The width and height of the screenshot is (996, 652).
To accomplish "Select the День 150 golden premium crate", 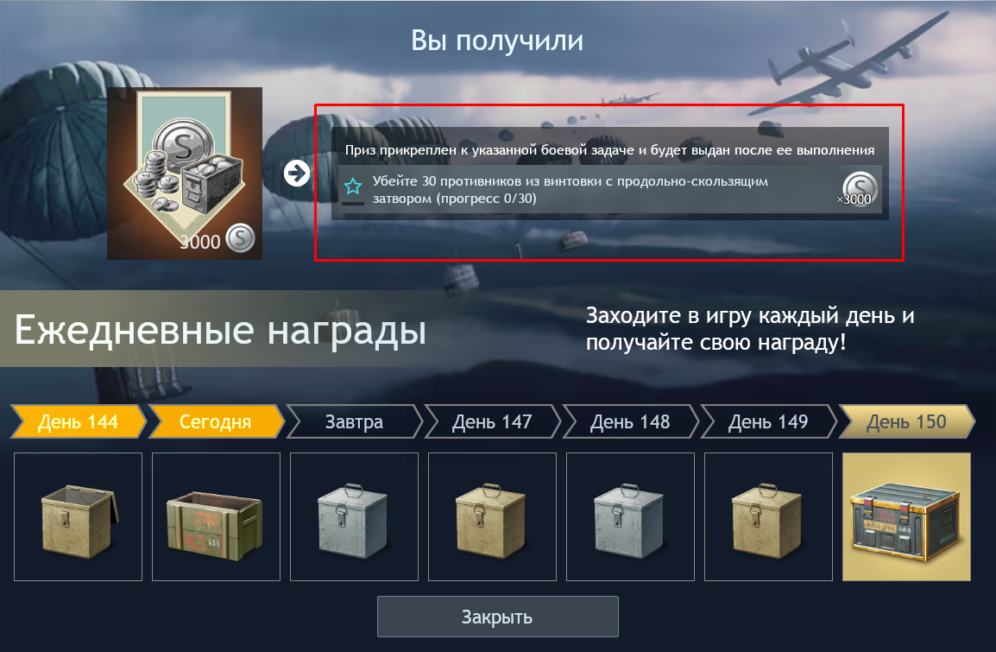I will (x=906, y=516).
